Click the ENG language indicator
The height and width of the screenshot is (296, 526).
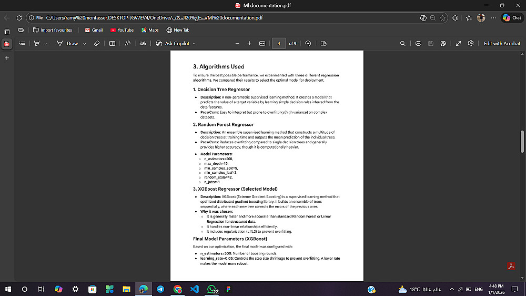click(479, 289)
